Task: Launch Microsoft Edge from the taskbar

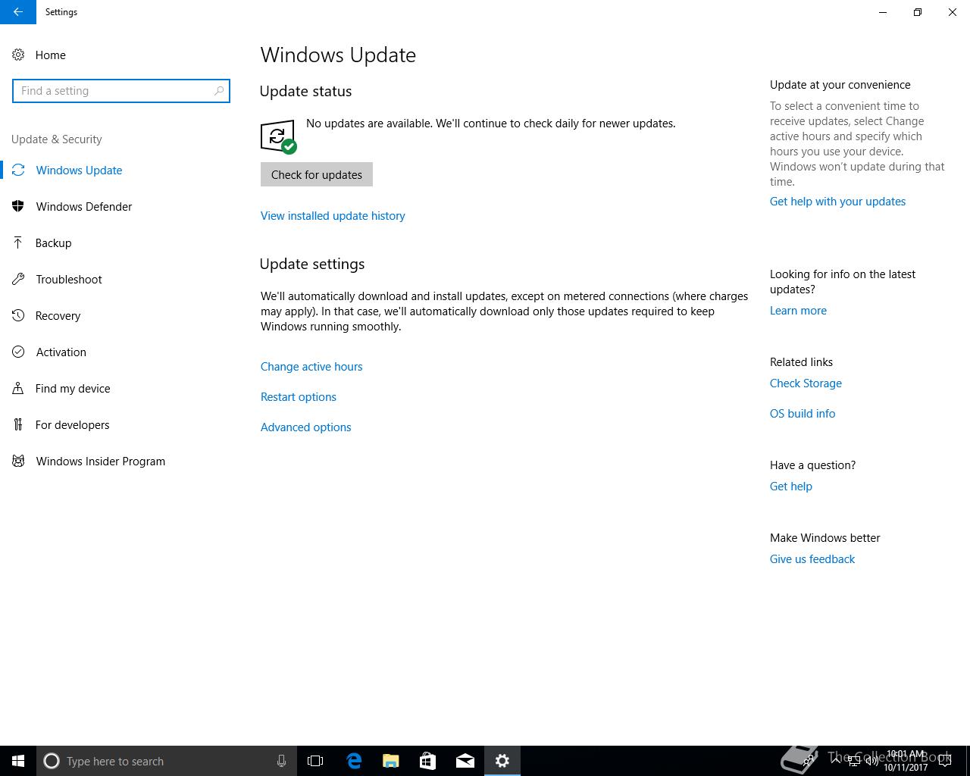Action: coord(353,761)
